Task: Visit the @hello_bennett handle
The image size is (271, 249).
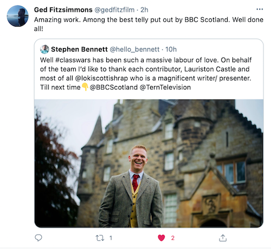Action: coord(134,49)
